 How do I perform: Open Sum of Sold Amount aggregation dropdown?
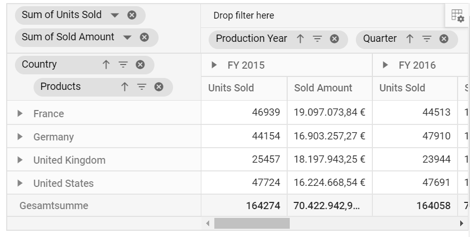click(128, 38)
